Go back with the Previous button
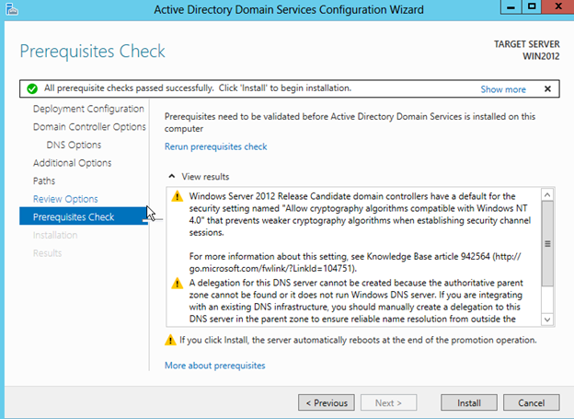Image resolution: width=574 pixels, height=419 pixels. tap(327, 402)
